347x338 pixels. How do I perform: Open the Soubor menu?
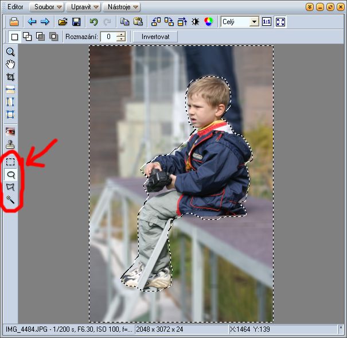tap(46, 7)
